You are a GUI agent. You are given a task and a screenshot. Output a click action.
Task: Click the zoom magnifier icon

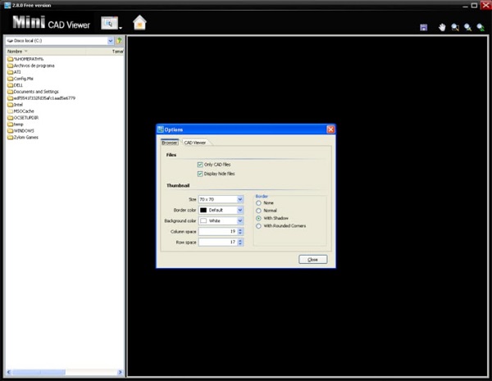(x=468, y=28)
